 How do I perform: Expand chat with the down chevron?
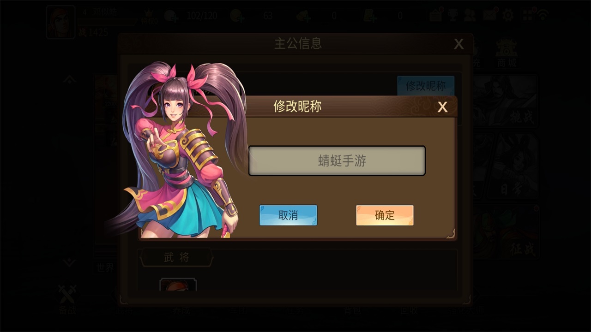[69, 262]
